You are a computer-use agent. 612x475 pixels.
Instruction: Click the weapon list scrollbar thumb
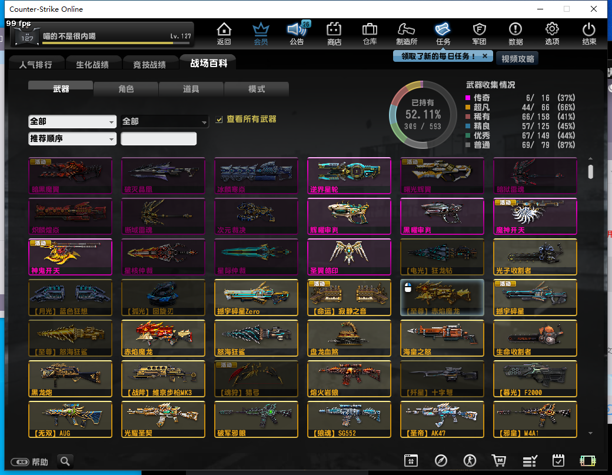pyautogui.click(x=591, y=172)
